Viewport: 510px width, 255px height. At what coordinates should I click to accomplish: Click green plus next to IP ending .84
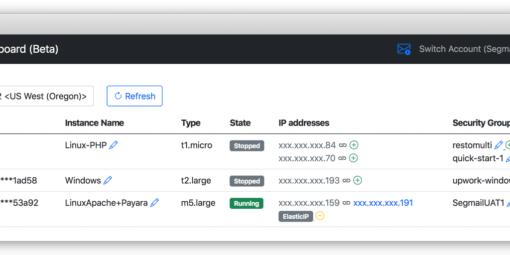pyautogui.click(x=354, y=145)
